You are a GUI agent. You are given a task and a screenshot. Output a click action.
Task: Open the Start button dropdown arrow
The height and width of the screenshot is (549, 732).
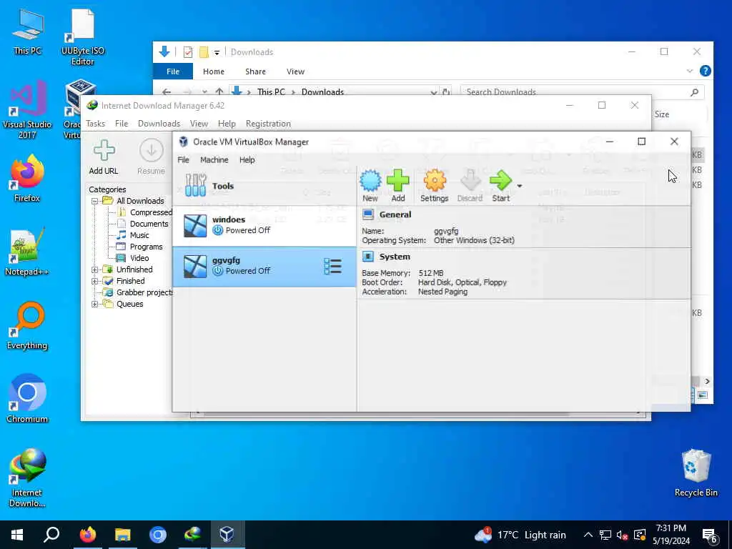[x=519, y=186]
